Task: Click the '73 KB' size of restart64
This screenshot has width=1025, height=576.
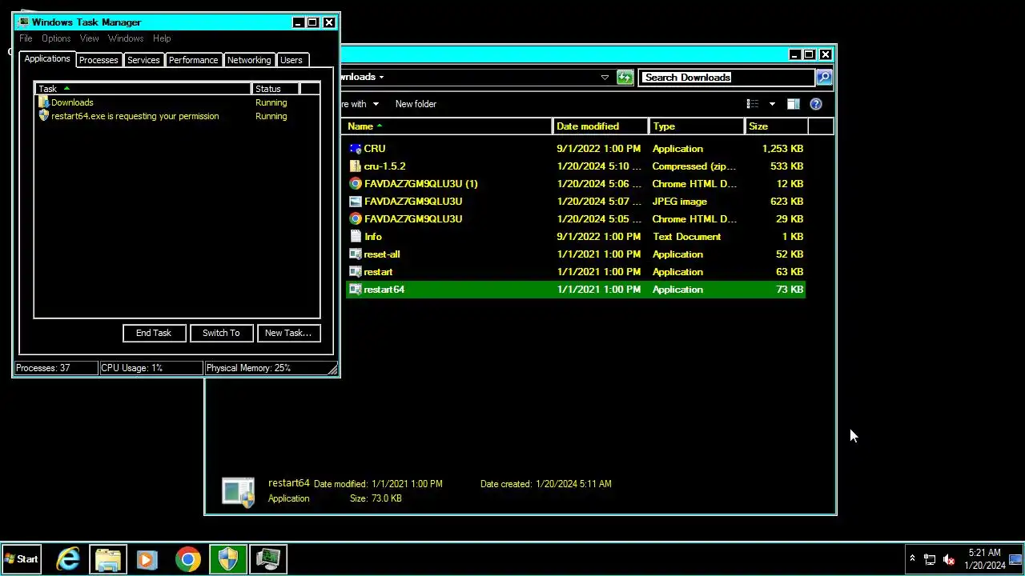Action: (x=790, y=290)
